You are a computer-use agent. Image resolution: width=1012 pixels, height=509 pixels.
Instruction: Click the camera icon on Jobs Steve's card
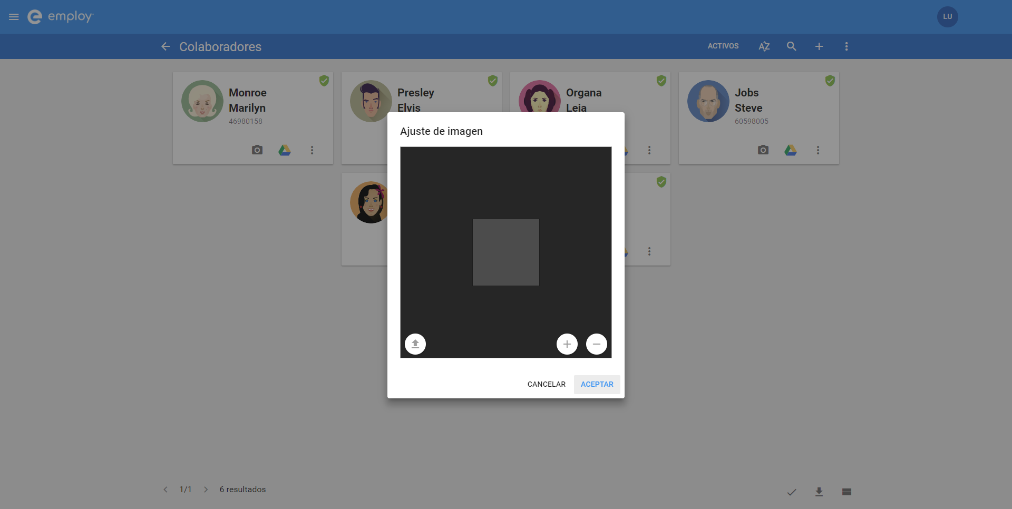[763, 150]
